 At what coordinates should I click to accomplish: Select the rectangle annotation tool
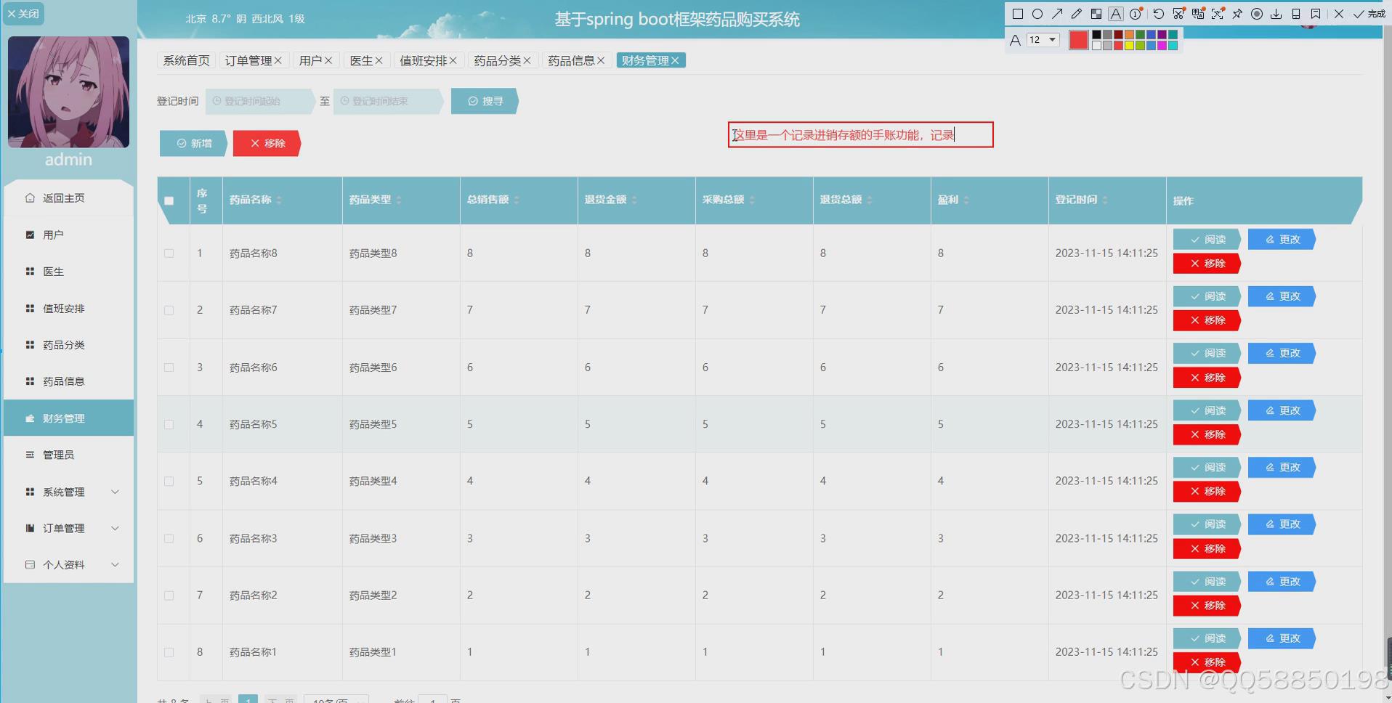1018,14
